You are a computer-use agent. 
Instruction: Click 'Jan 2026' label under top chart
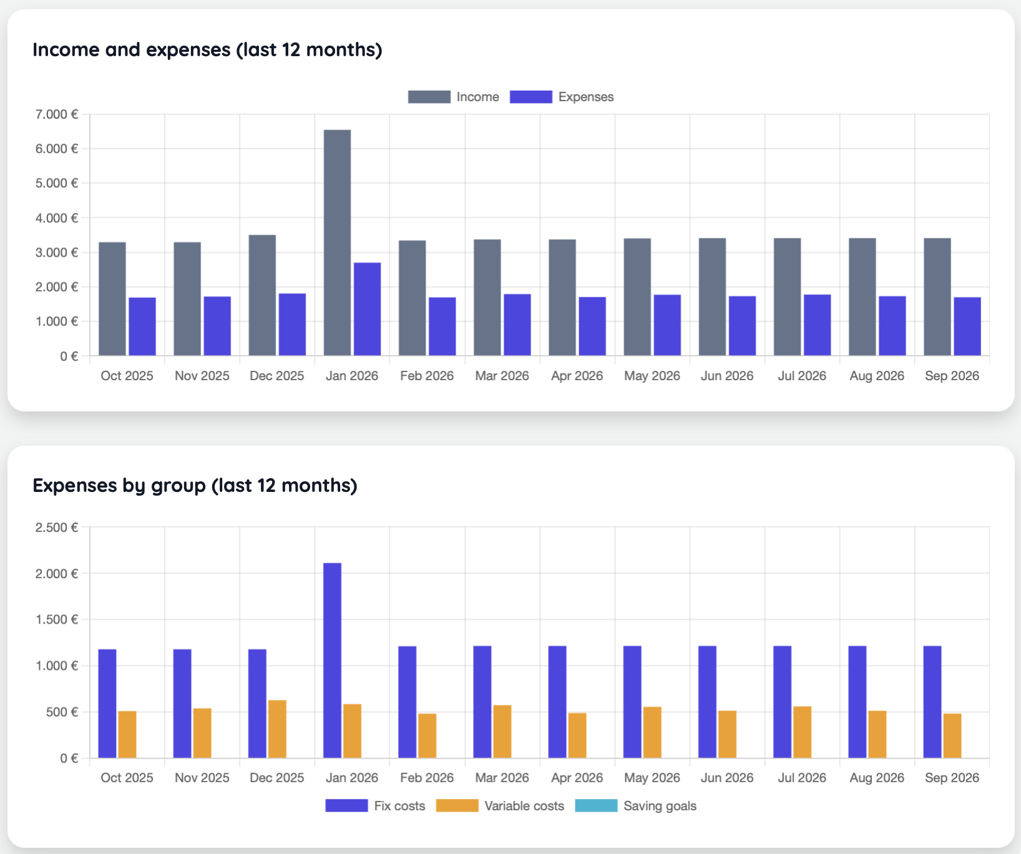pyautogui.click(x=352, y=376)
